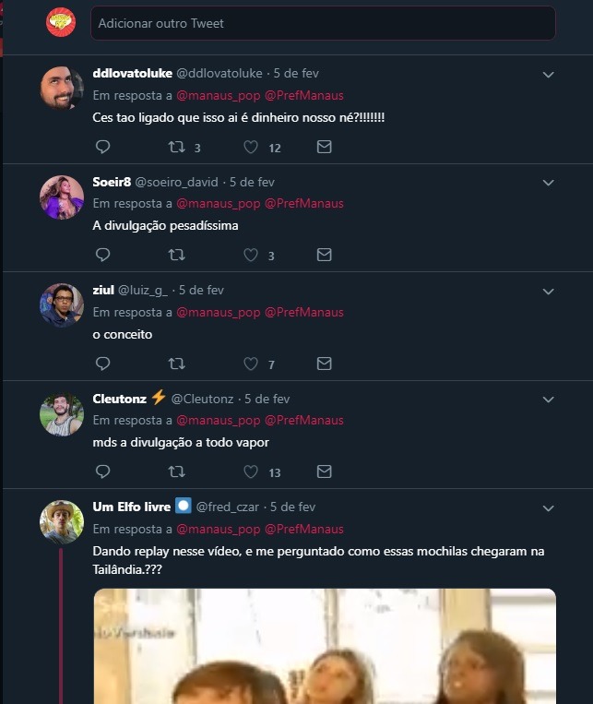Share Cleutonz's tweet by message icon
The width and height of the screenshot is (593, 704).
[x=324, y=471]
